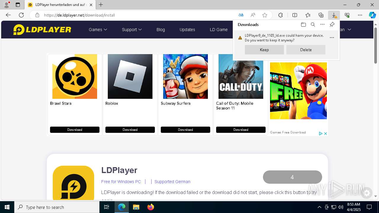The width and height of the screenshot is (379, 213).
Task: Open browser profile avatar
Action: [x=6, y=5]
